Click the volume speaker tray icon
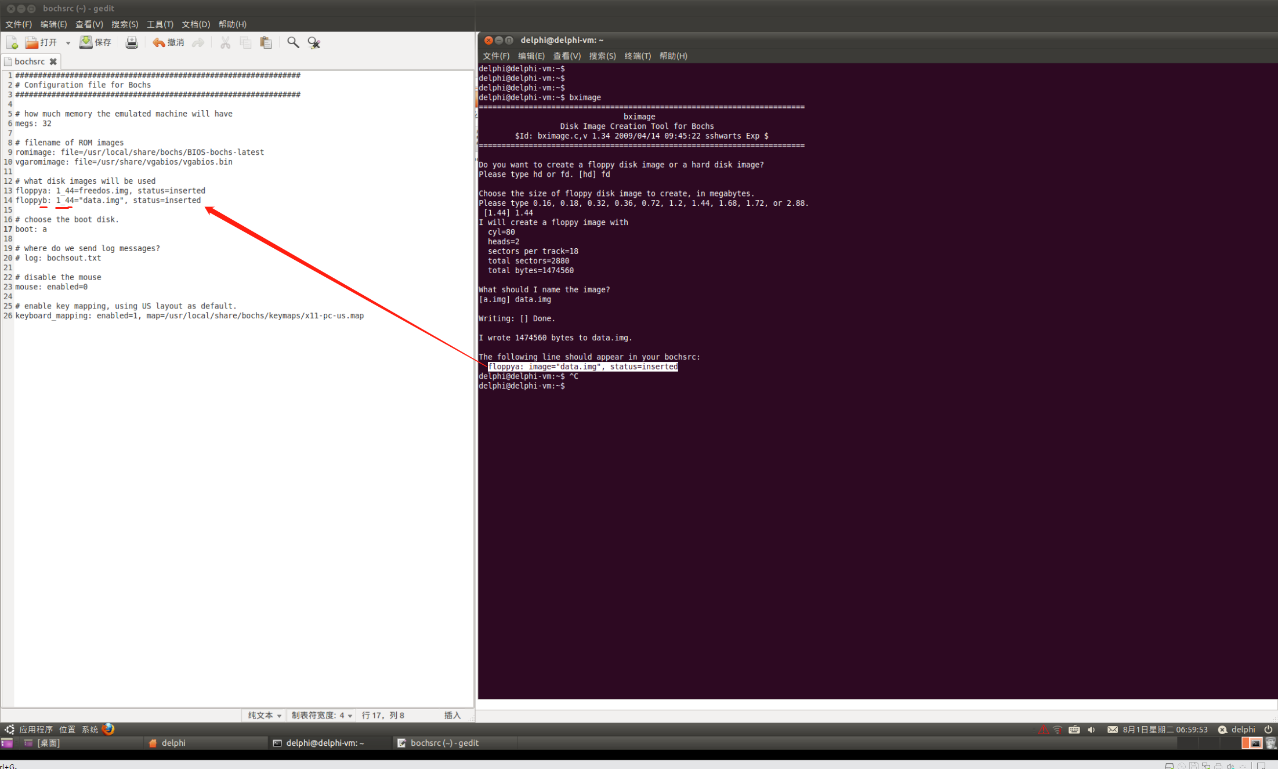The height and width of the screenshot is (769, 1278). click(x=1091, y=730)
